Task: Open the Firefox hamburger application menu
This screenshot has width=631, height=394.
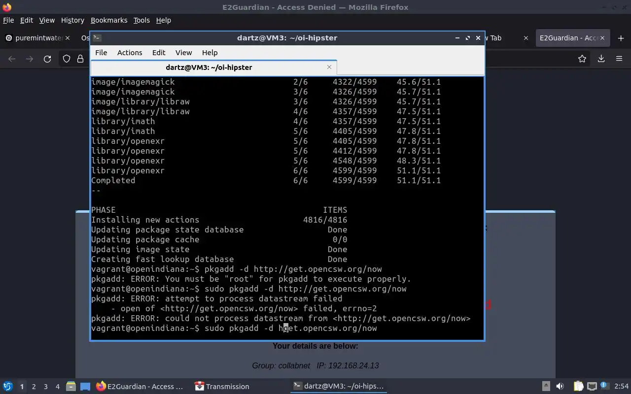Action: pyautogui.click(x=619, y=59)
